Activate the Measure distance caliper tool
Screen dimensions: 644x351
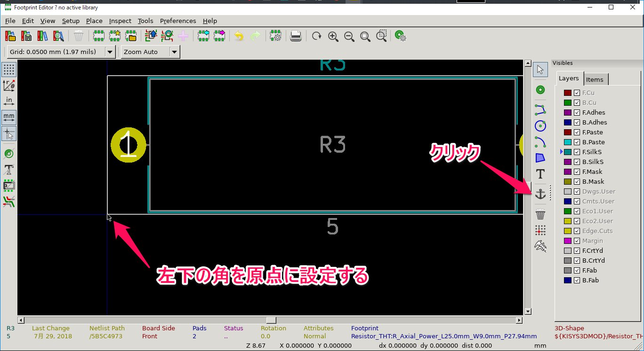tap(540, 246)
